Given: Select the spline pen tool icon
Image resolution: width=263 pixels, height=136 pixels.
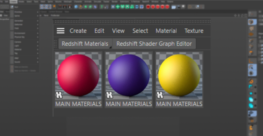Looking at the screenshot, I should coord(81,7).
